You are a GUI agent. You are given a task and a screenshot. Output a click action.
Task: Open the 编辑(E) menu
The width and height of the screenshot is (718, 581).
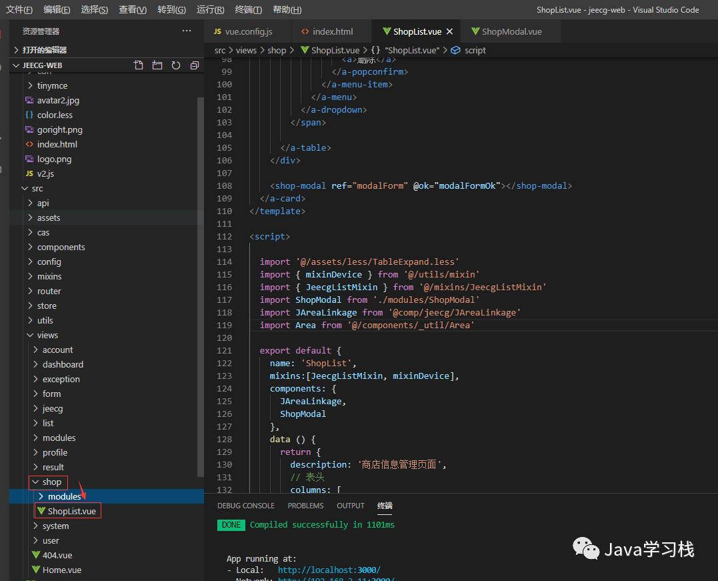click(57, 9)
